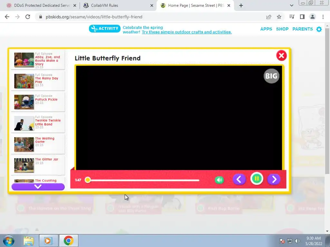Pause the video with the green pause button

click(257, 179)
